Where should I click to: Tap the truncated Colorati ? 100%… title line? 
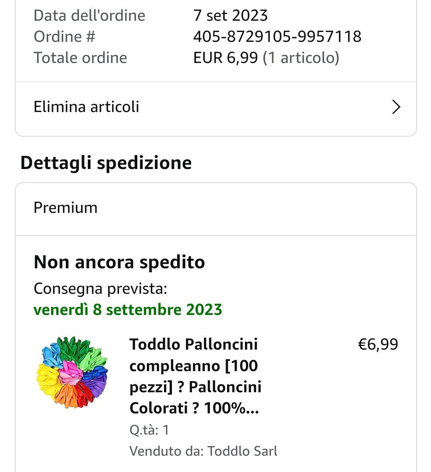[194, 408]
